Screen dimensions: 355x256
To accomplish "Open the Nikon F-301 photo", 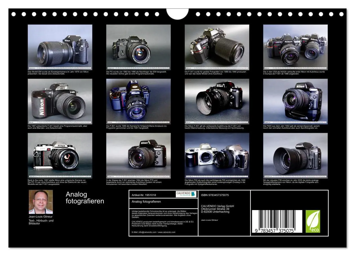I will click(x=217, y=47).
